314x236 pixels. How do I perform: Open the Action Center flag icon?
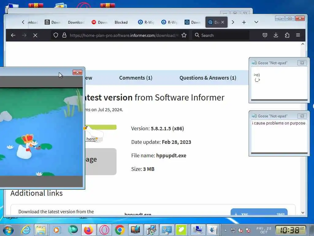(248, 230)
